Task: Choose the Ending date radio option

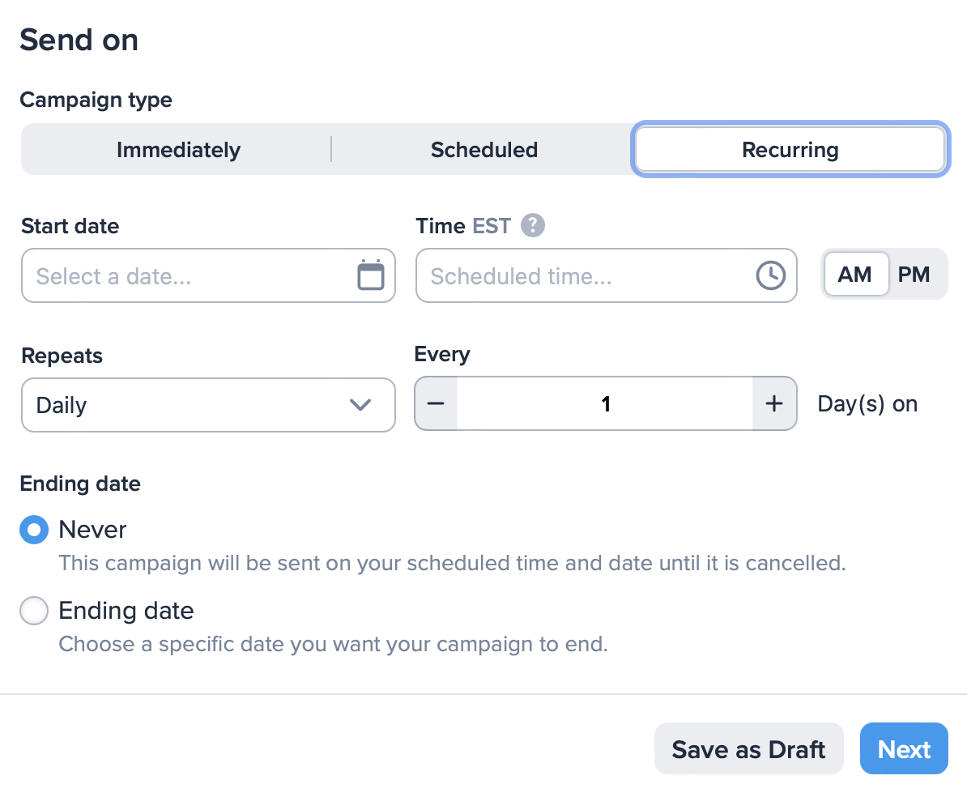Action: click(x=34, y=610)
